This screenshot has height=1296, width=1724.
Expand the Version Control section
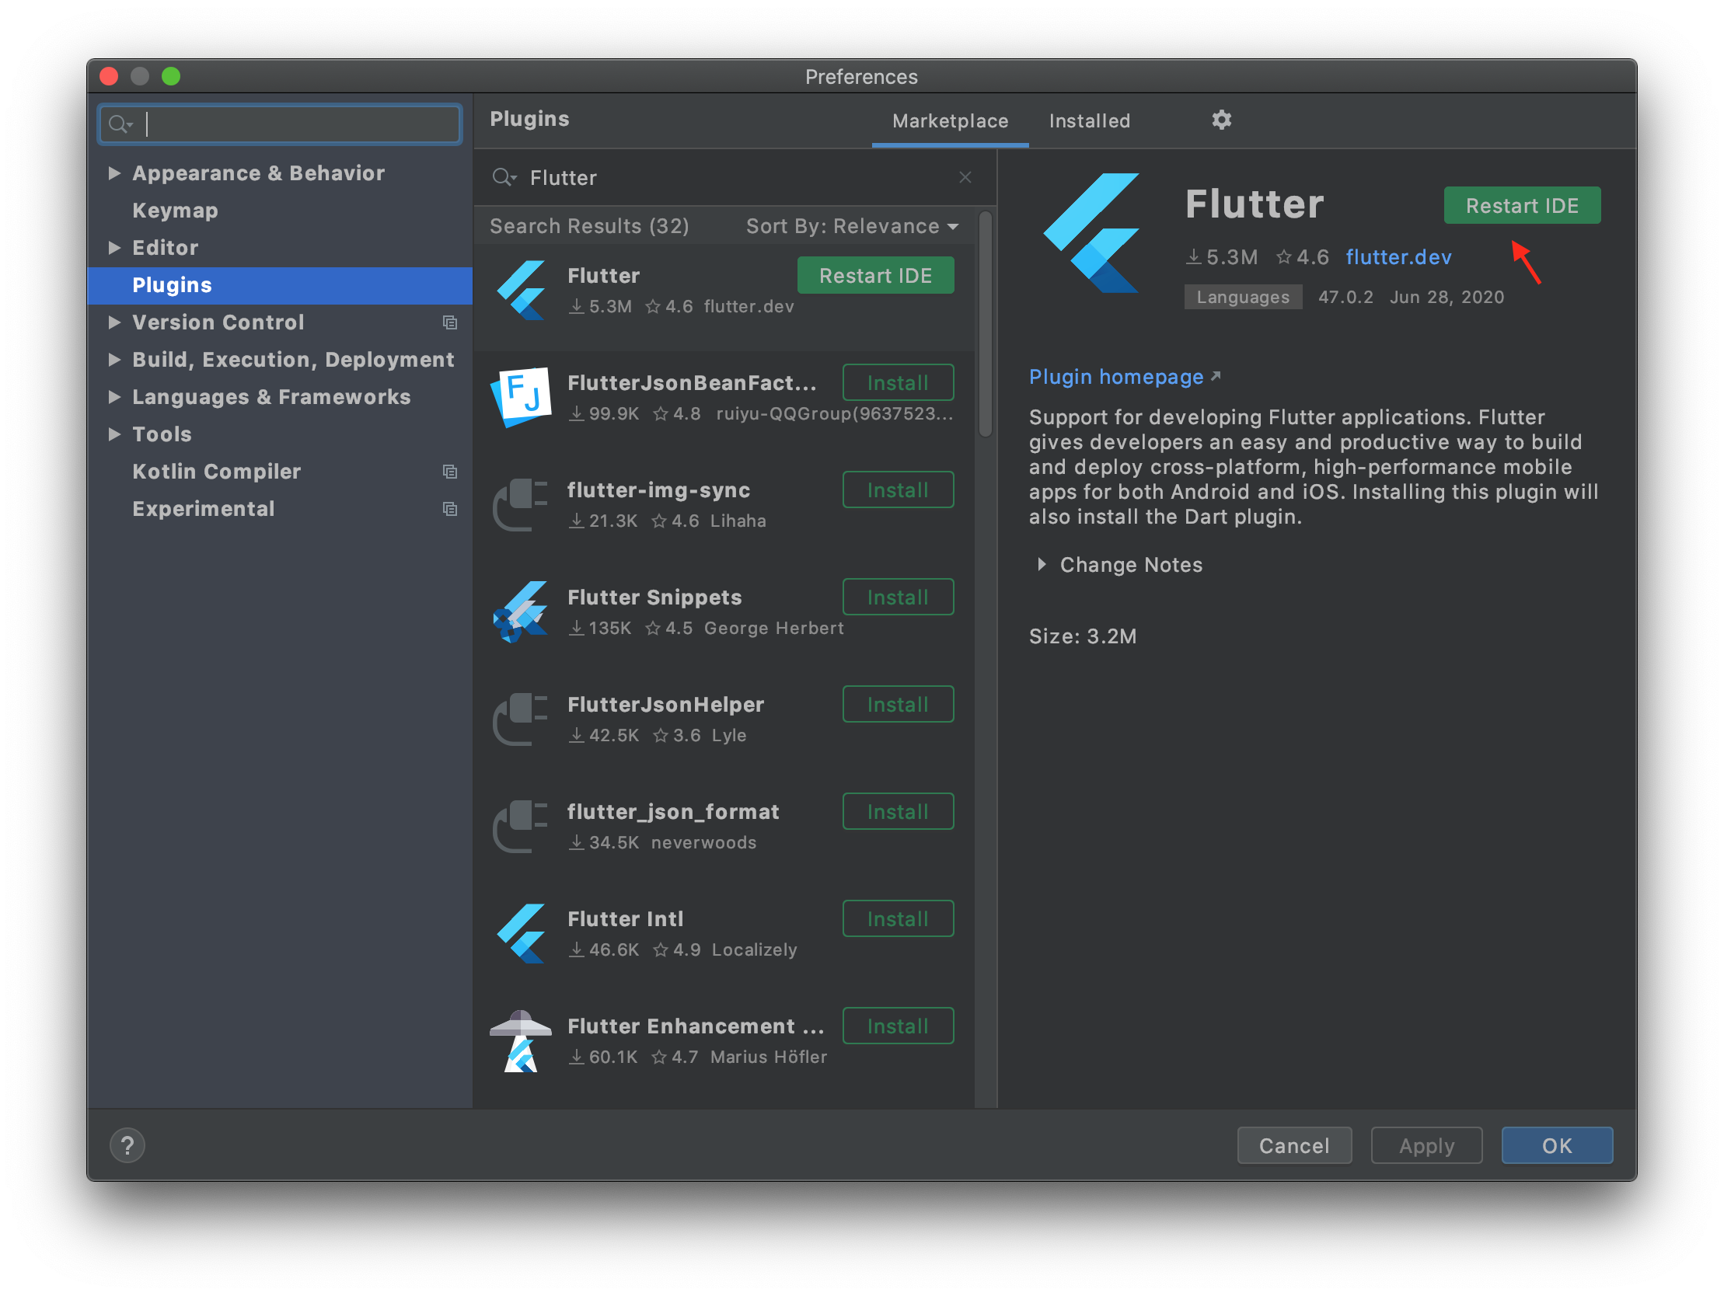[114, 322]
